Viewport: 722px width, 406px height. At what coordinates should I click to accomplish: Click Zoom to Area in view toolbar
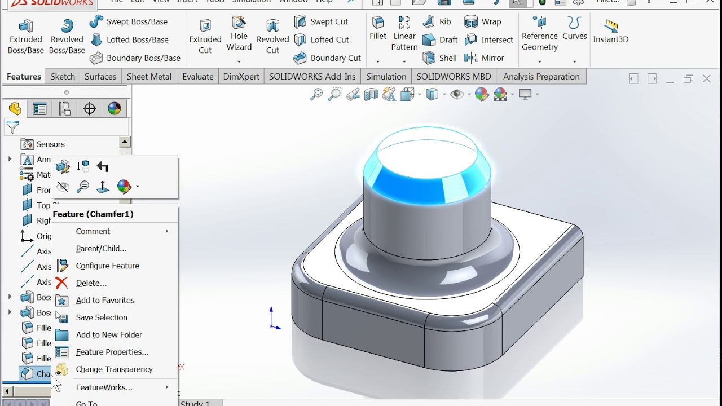(x=334, y=94)
